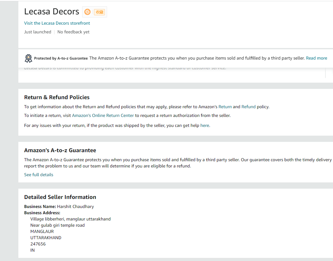Click Read more in the guarantee banner
The image size is (333, 261).
coord(317,58)
